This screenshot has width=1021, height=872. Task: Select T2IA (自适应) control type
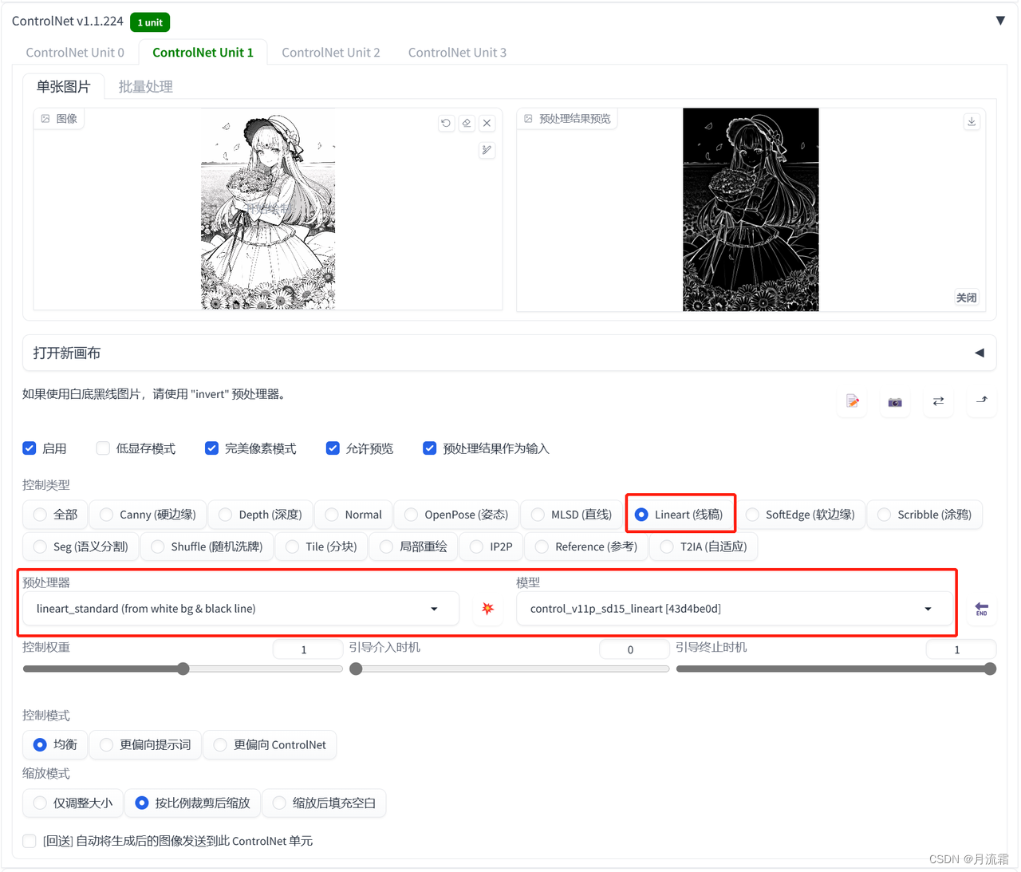click(x=704, y=546)
